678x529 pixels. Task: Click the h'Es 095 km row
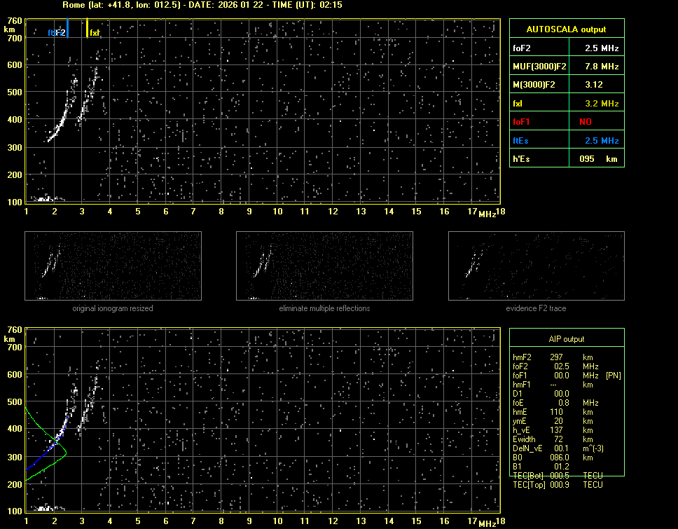coord(566,159)
